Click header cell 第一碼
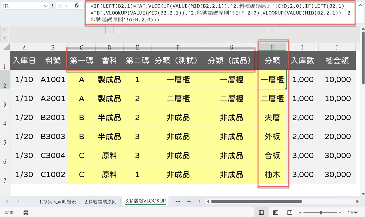This screenshot has height=217, width=365. click(81, 60)
